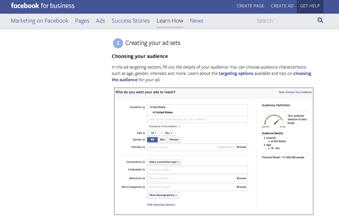Image resolution: width=339 pixels, height=219 pixels.
Task: Click the search magnifier icon
Action: click(x=320, y=20)
